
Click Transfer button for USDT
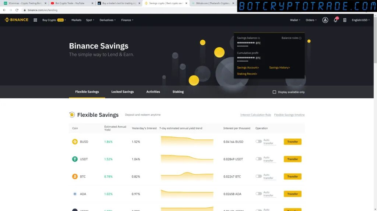(x=292, y=159)
